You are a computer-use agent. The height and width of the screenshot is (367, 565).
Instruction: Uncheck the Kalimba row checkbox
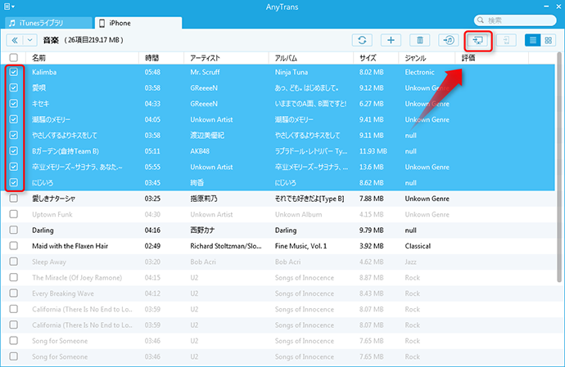[13, 72]
